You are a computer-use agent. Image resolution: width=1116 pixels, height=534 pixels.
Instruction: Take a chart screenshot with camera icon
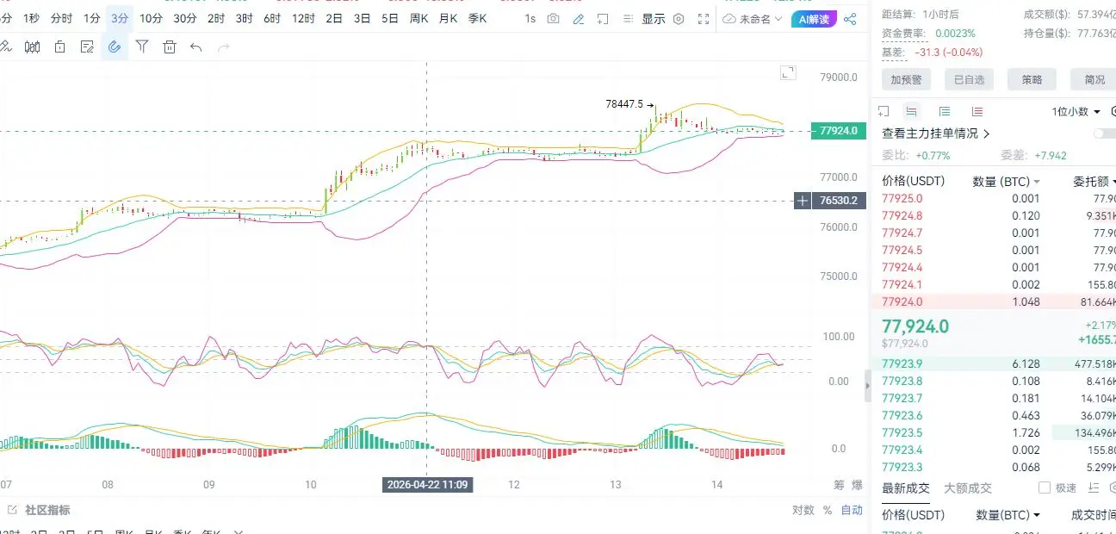553,18
